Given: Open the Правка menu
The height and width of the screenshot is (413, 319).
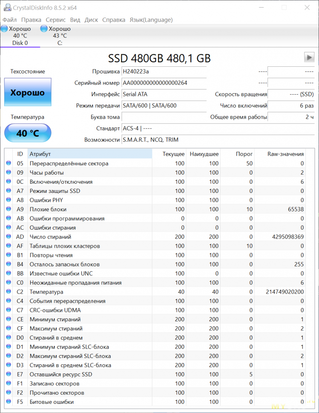Looking at the screenshot, I should [31, 20].
